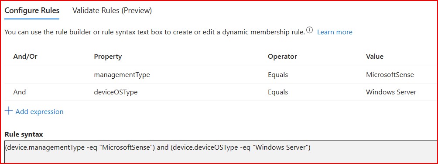Select the MicrosoftSense value cell
The height and width of the screenshot is (164, 438).
pos(390,75)
